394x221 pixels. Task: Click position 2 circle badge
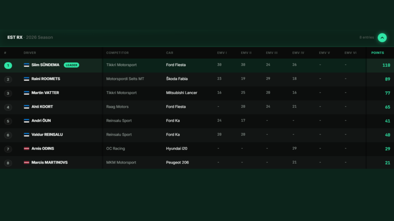8,79
